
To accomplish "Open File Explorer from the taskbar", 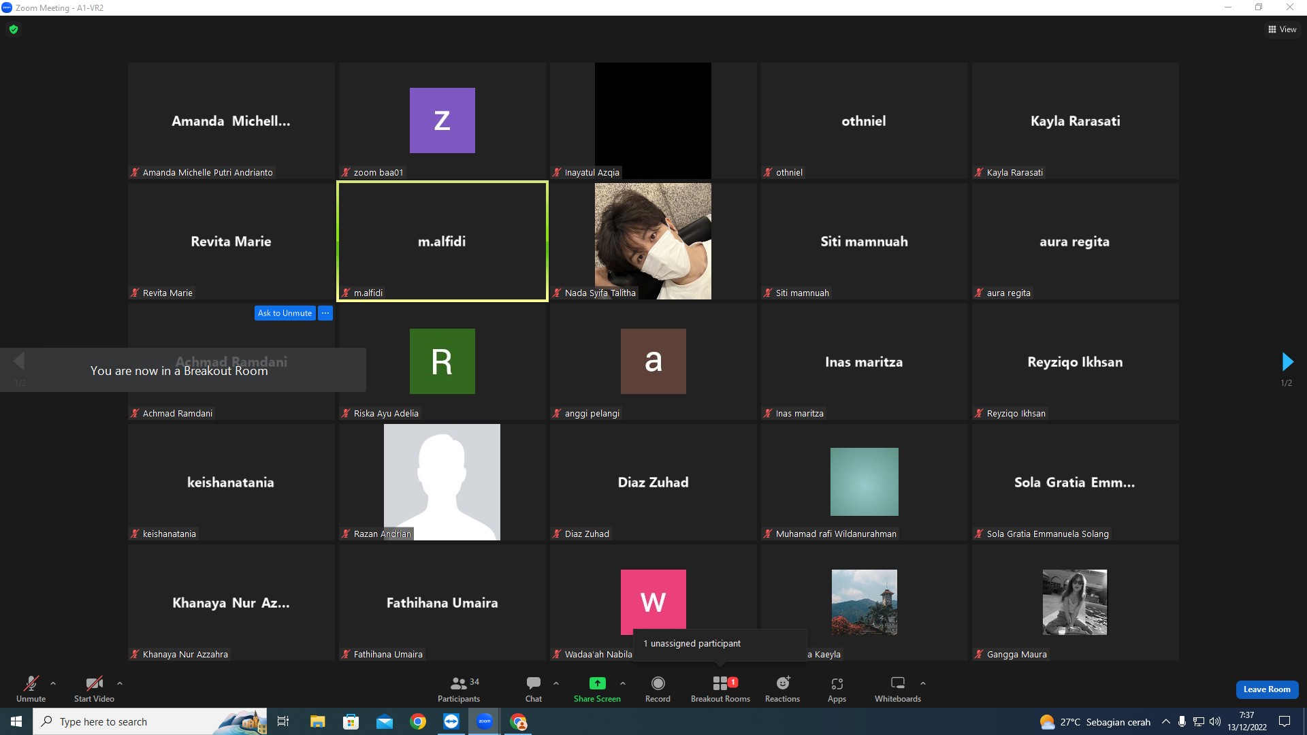I will pyautogui.click(x=317, y=721).
